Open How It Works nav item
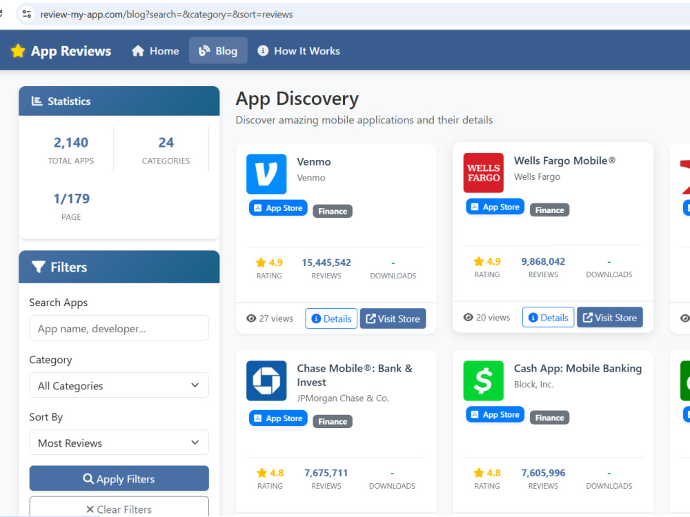Image resolution: width=690 pixels, height=517 pixels. tap(299, 51)
